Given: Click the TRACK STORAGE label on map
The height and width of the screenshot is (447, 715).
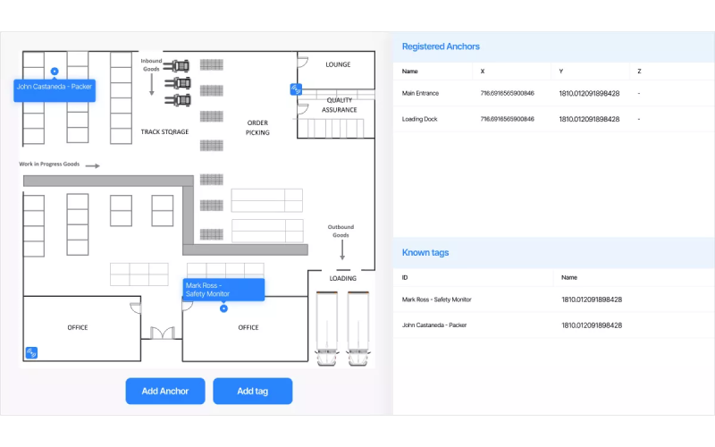Looking at the screenshot, I should (164, 131).
